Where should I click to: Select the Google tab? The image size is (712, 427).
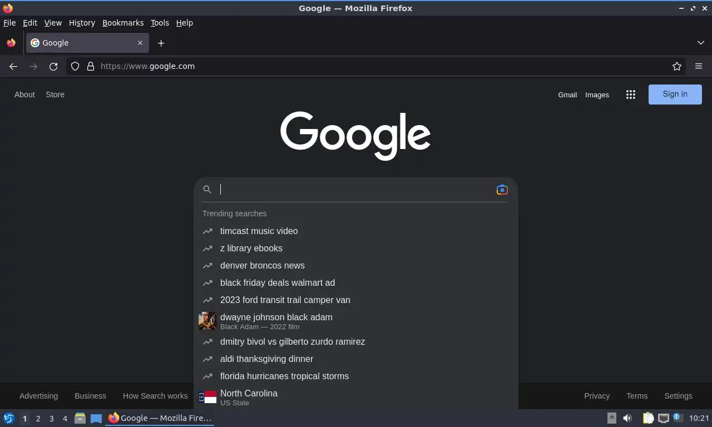[x=87, y=43]
